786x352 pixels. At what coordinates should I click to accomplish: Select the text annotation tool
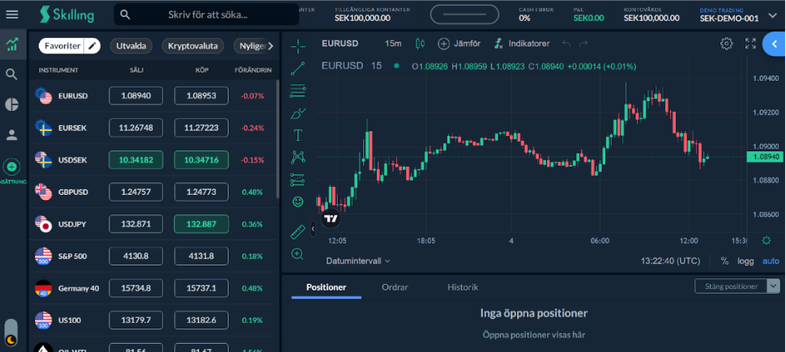pyautogui.click(x=297, y=135)
